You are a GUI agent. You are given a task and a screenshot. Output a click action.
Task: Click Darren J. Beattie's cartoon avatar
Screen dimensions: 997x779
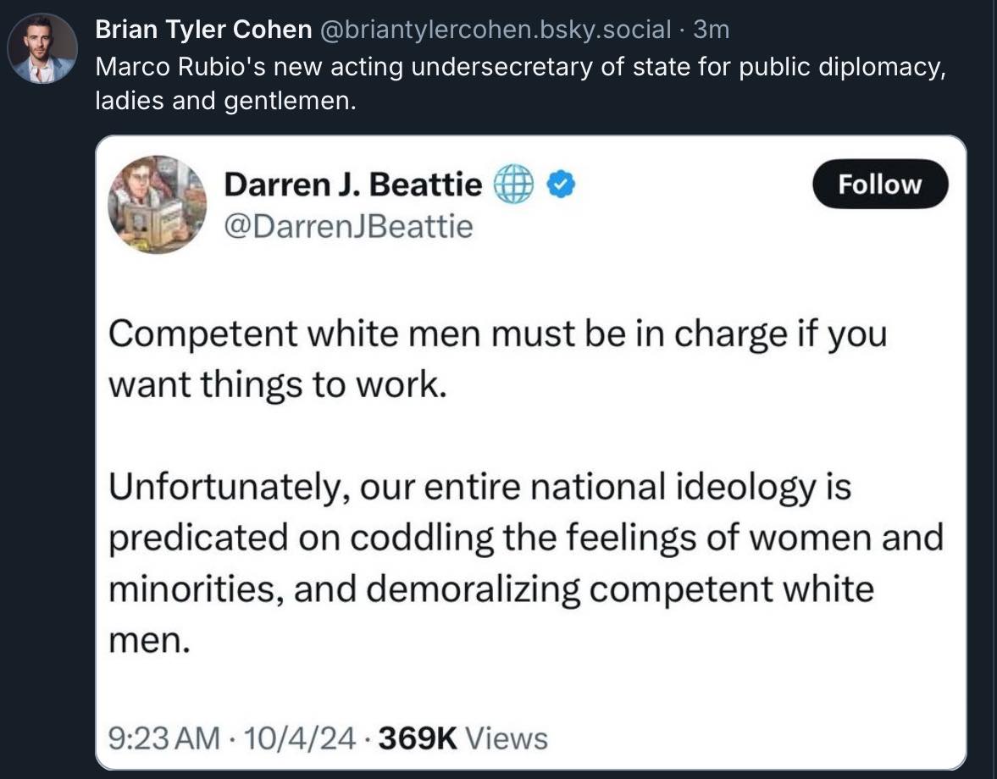pyautogui.click(x=157, y=205)
